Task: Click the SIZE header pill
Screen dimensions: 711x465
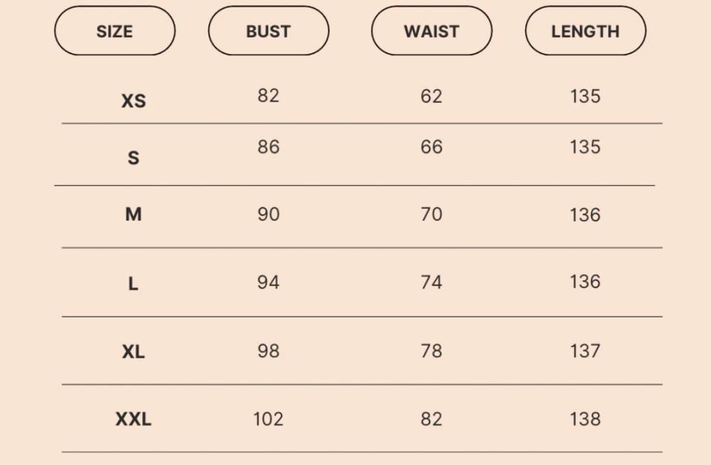Action: pos(114,31)
